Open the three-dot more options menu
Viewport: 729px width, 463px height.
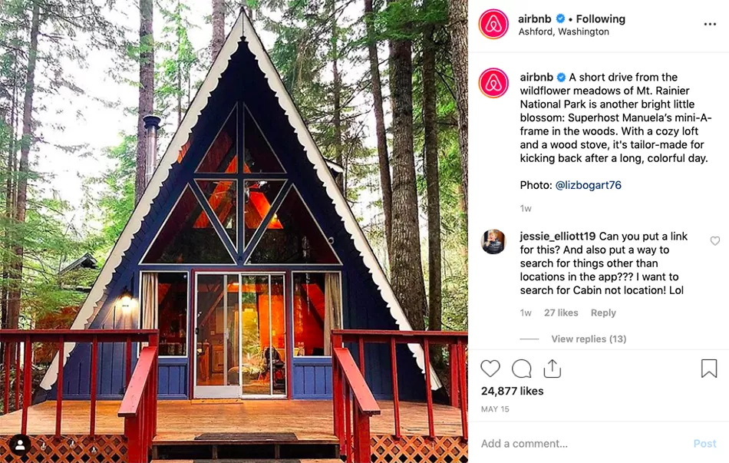(x=710, y=25)
